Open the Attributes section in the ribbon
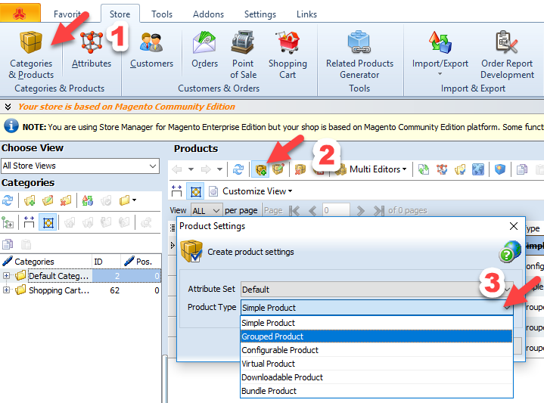 [x=92, y=49]
